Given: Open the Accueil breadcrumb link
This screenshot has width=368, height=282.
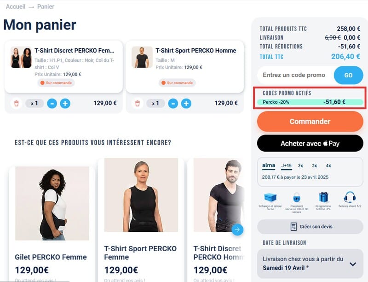Looking at the screenshot, I should [x=16, y=6].
